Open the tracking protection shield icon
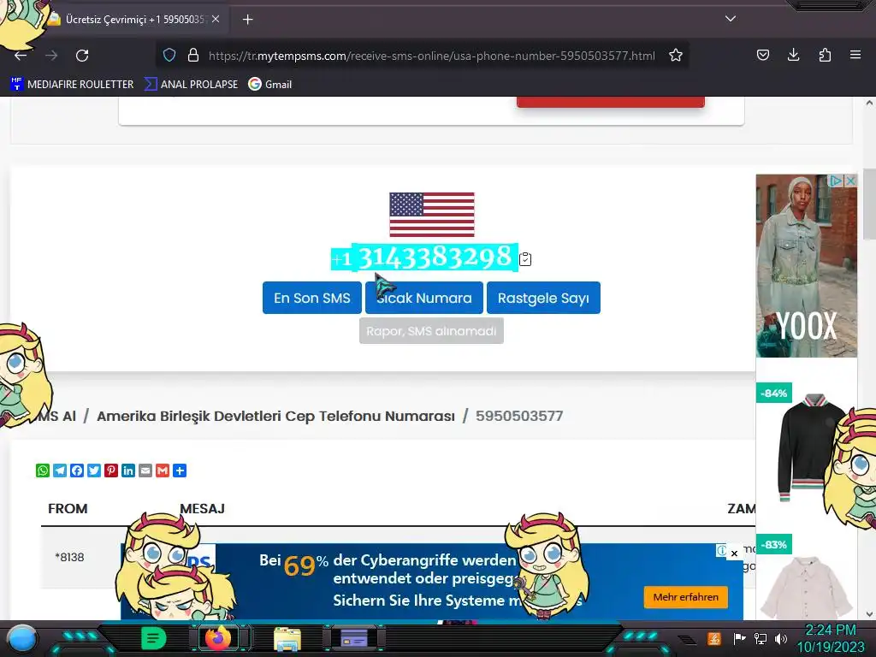Image resolution: width=876 pixels, height=657 pixels. 169,56
